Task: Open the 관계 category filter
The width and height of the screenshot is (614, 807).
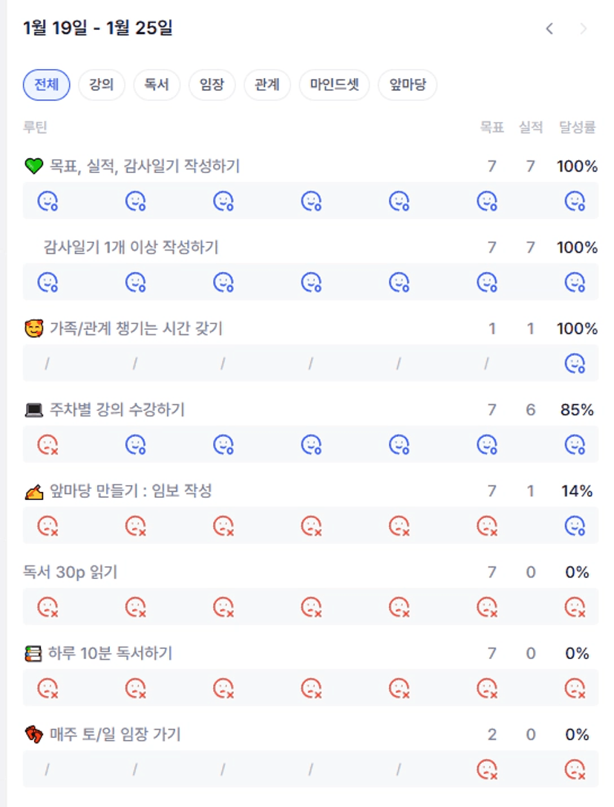Action: click(x=267, y=85)
